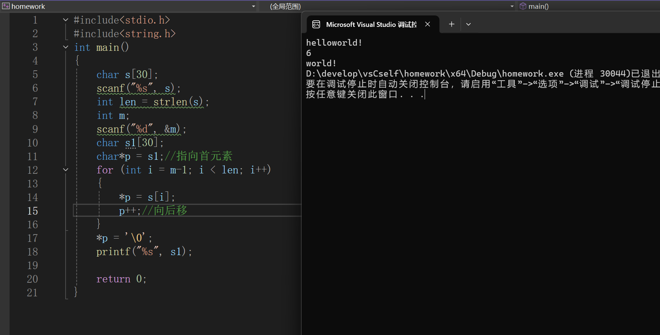The width and height of the screenshot is (660, 335).
Task: Click the printf("%s", s1) statement
Action: (144, 252)
